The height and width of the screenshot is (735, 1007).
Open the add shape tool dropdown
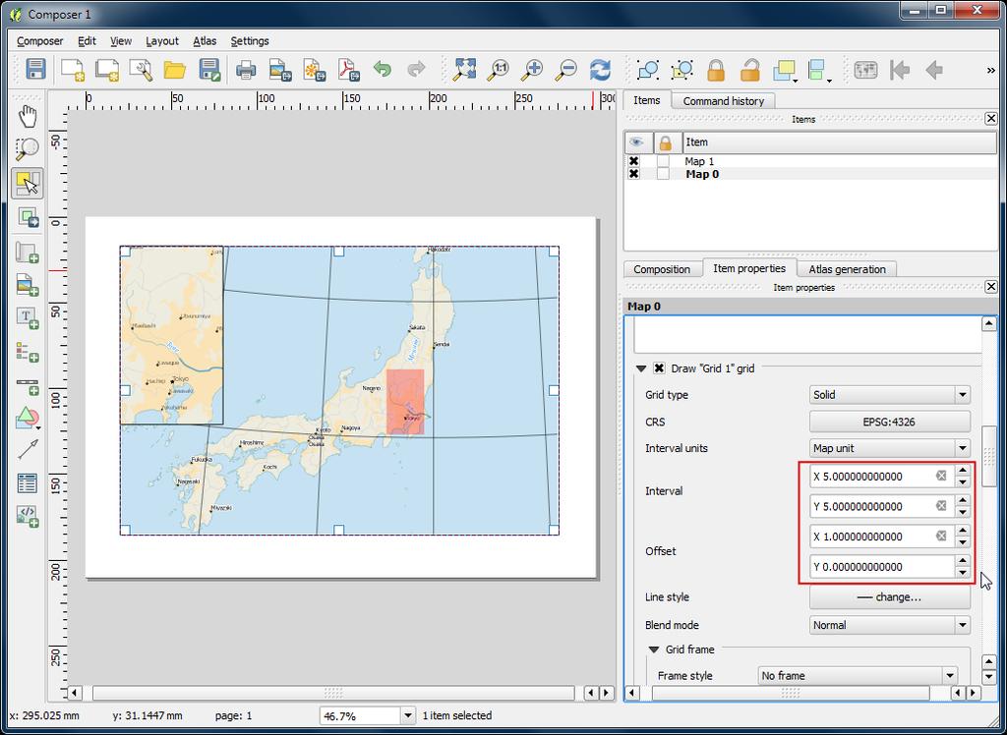point(39,427)
